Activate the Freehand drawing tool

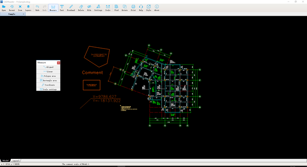coord(71,8)
